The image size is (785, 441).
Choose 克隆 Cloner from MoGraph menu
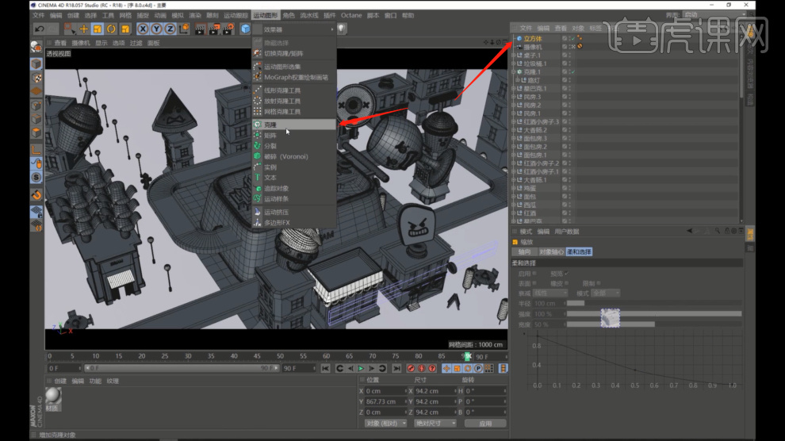294,125
